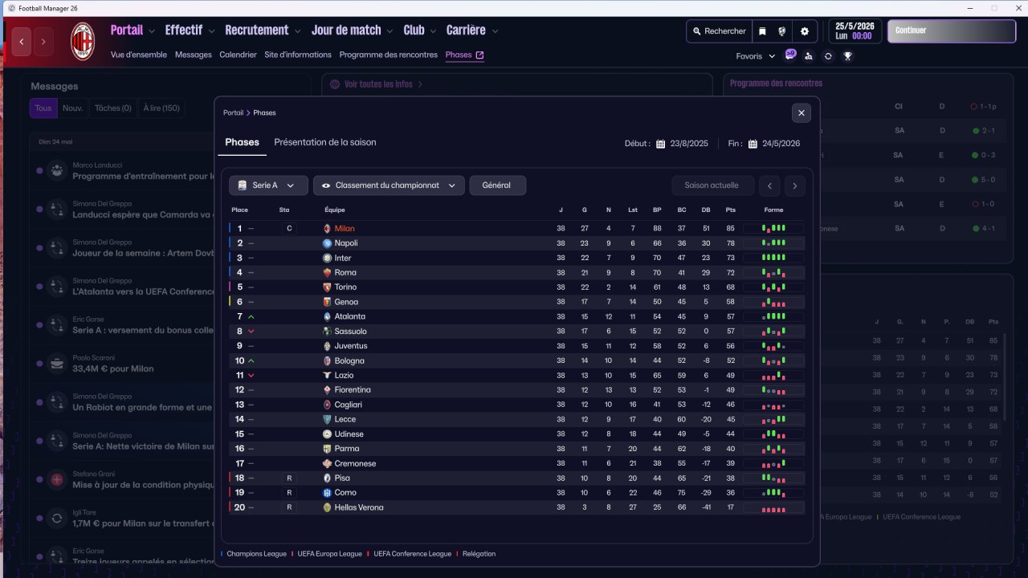Image resolution: width=1028 pixels, height=578 pixels.
Task: Open the Calendrier submenu tab
Action: click(238, 55)
